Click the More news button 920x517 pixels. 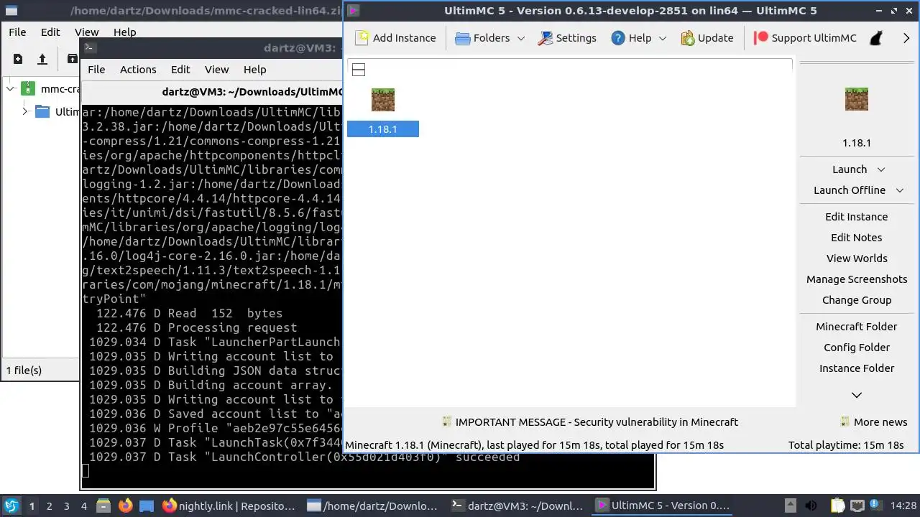[874, 422]
